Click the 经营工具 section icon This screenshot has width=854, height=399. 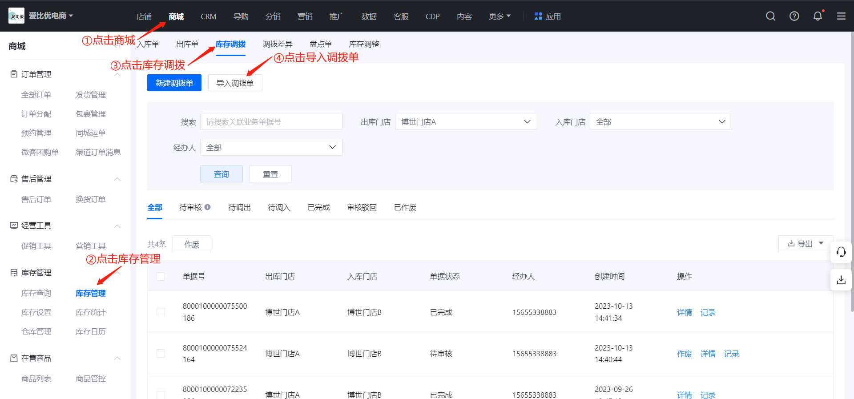[14, 225]
